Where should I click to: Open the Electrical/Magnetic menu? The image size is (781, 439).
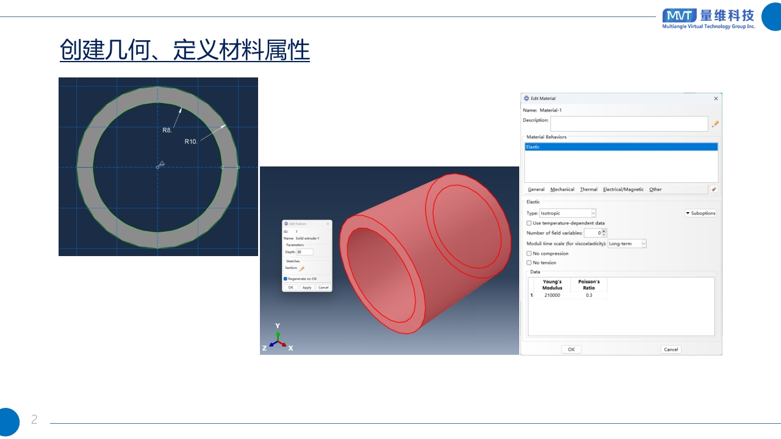623,190
